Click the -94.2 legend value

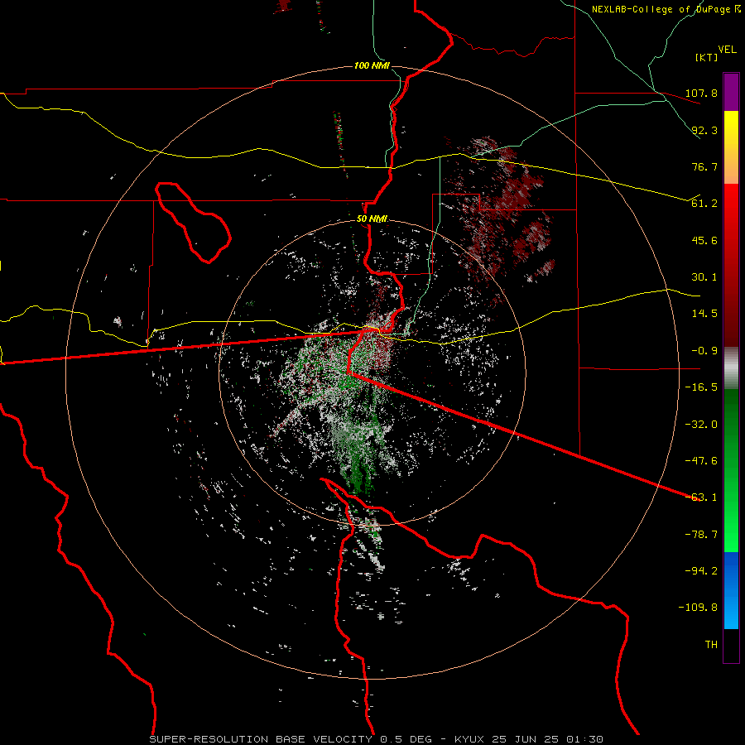(x=701, y=571)
